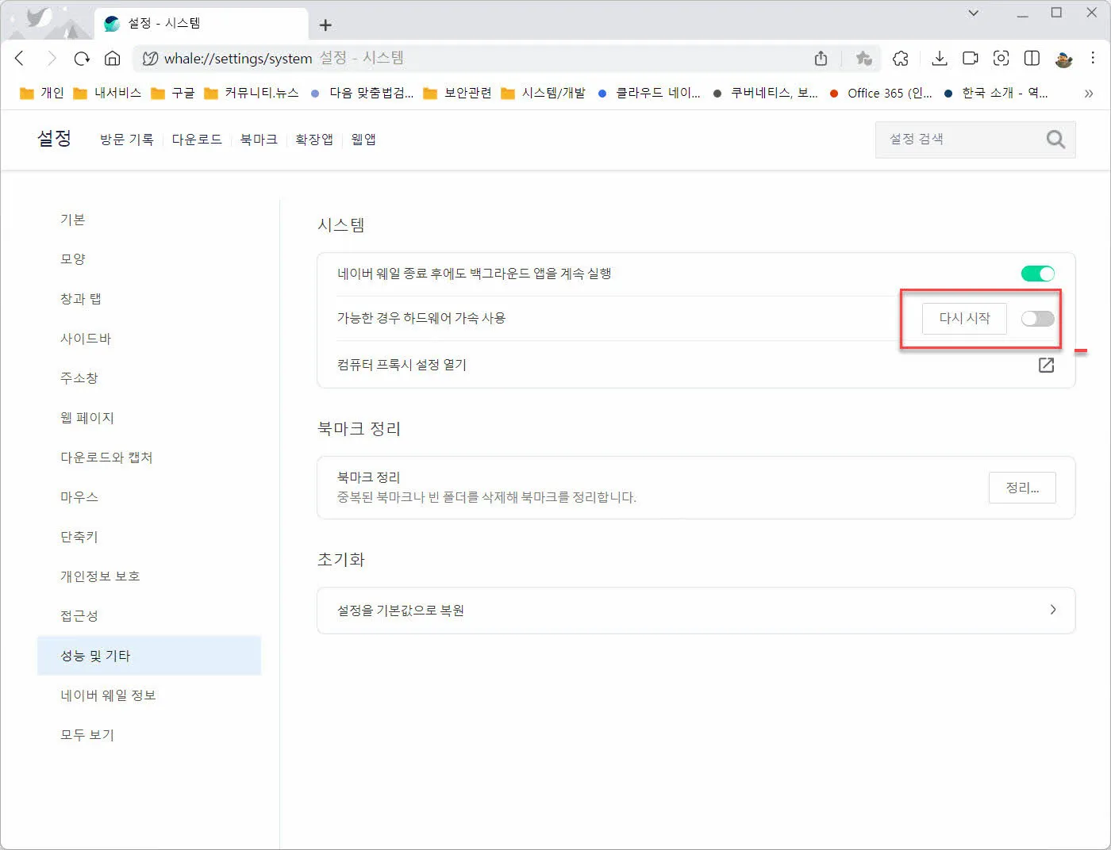
Task: Open the 방문 기록 settings tab
Action: pyautogui.click(x=126, y=140)
